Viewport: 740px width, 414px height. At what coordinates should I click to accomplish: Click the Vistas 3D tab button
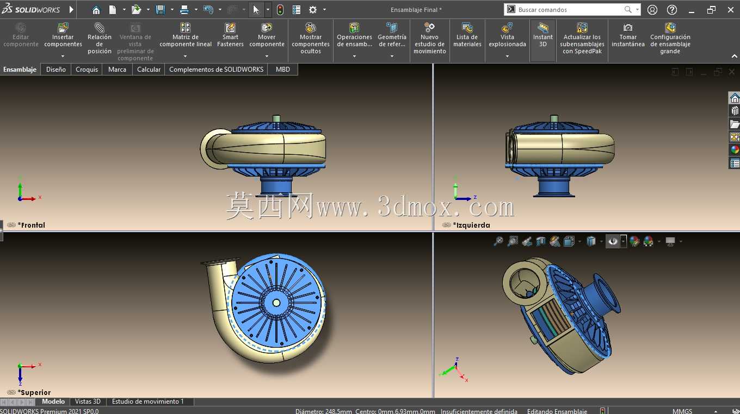click(x=88, y=402)
